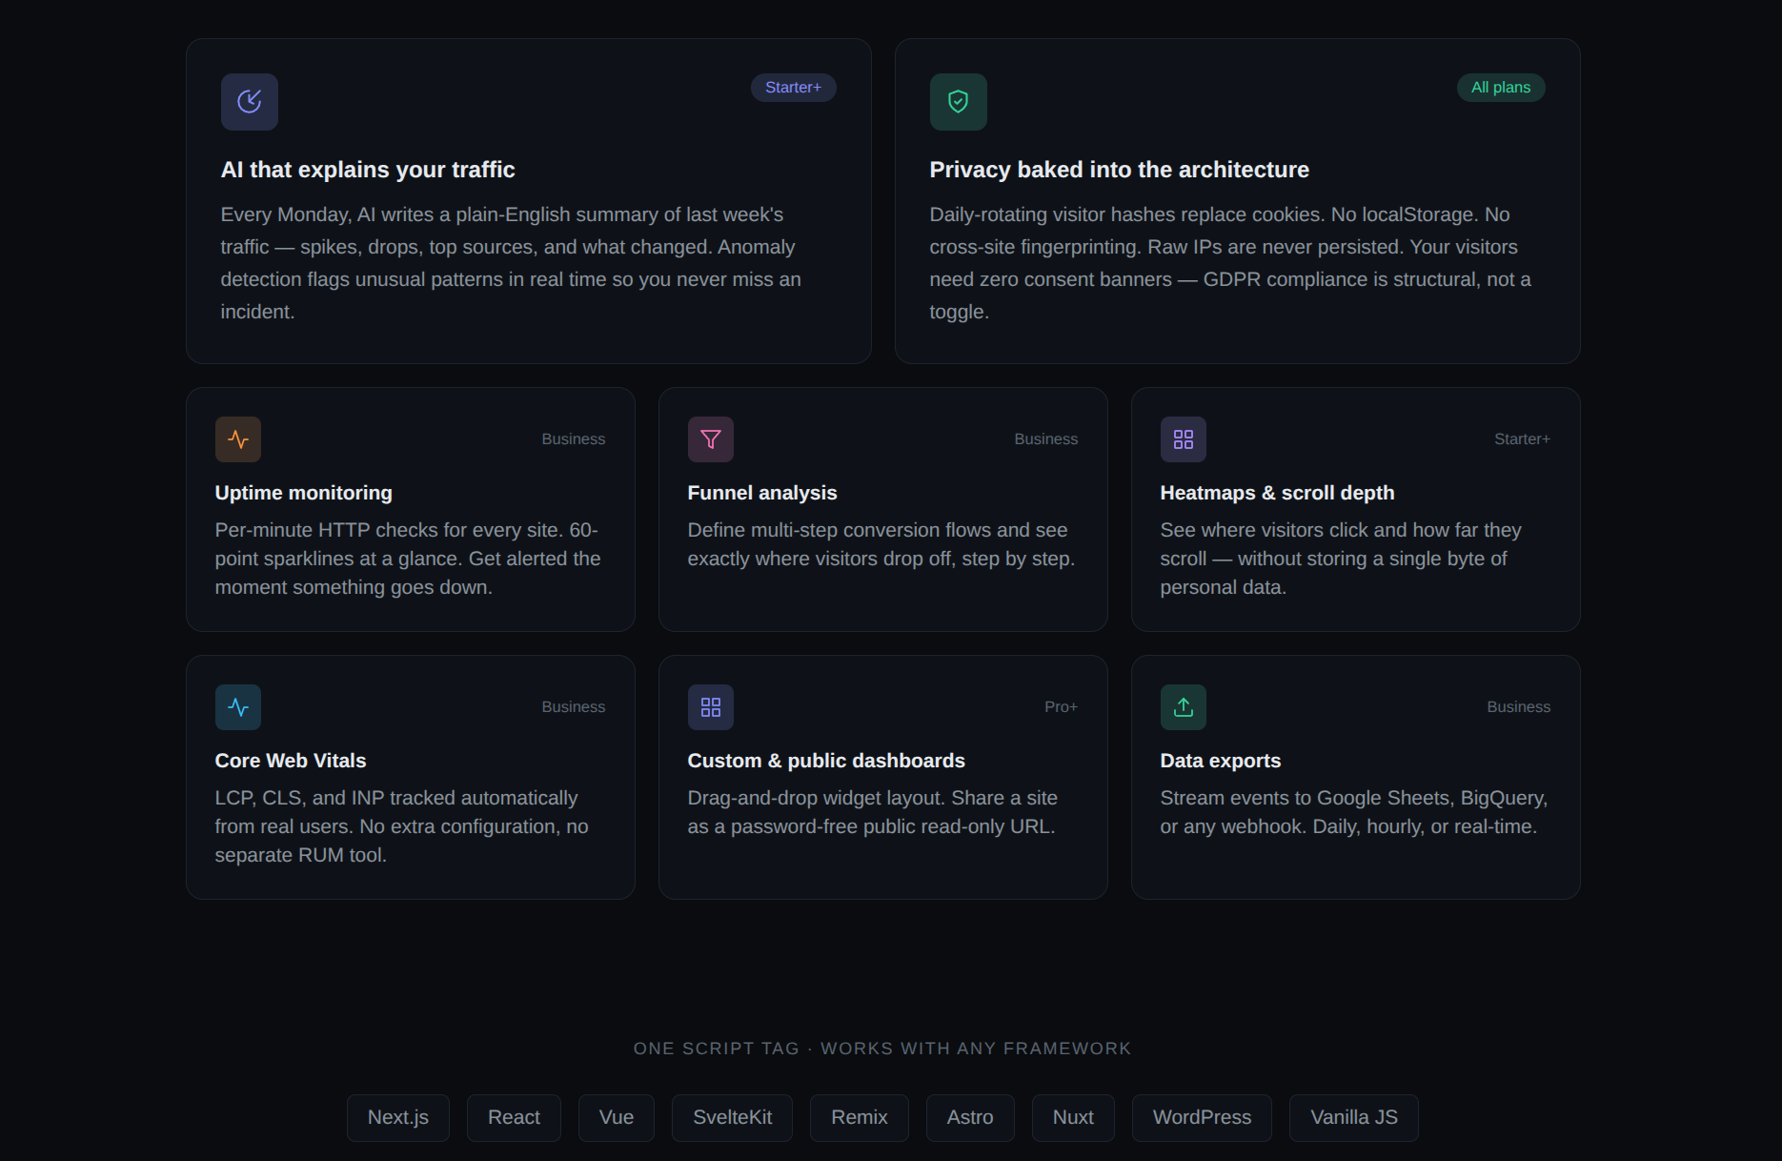
Task: Select the SvelteKit framework chip
Action: tap(732, 1118)
